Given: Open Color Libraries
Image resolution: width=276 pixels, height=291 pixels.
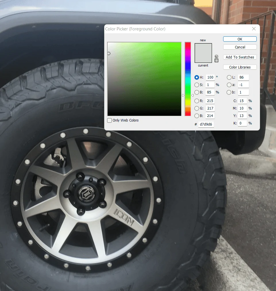Looking at the screenshot, I should pyautogui.click(x=240, y=67).
